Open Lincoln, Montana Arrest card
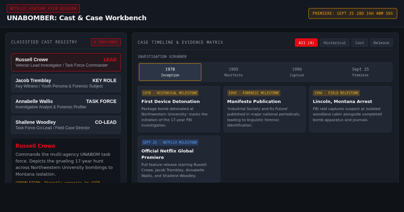The height and width of the screenshot is (212, 404). click(x=350, y=109)
